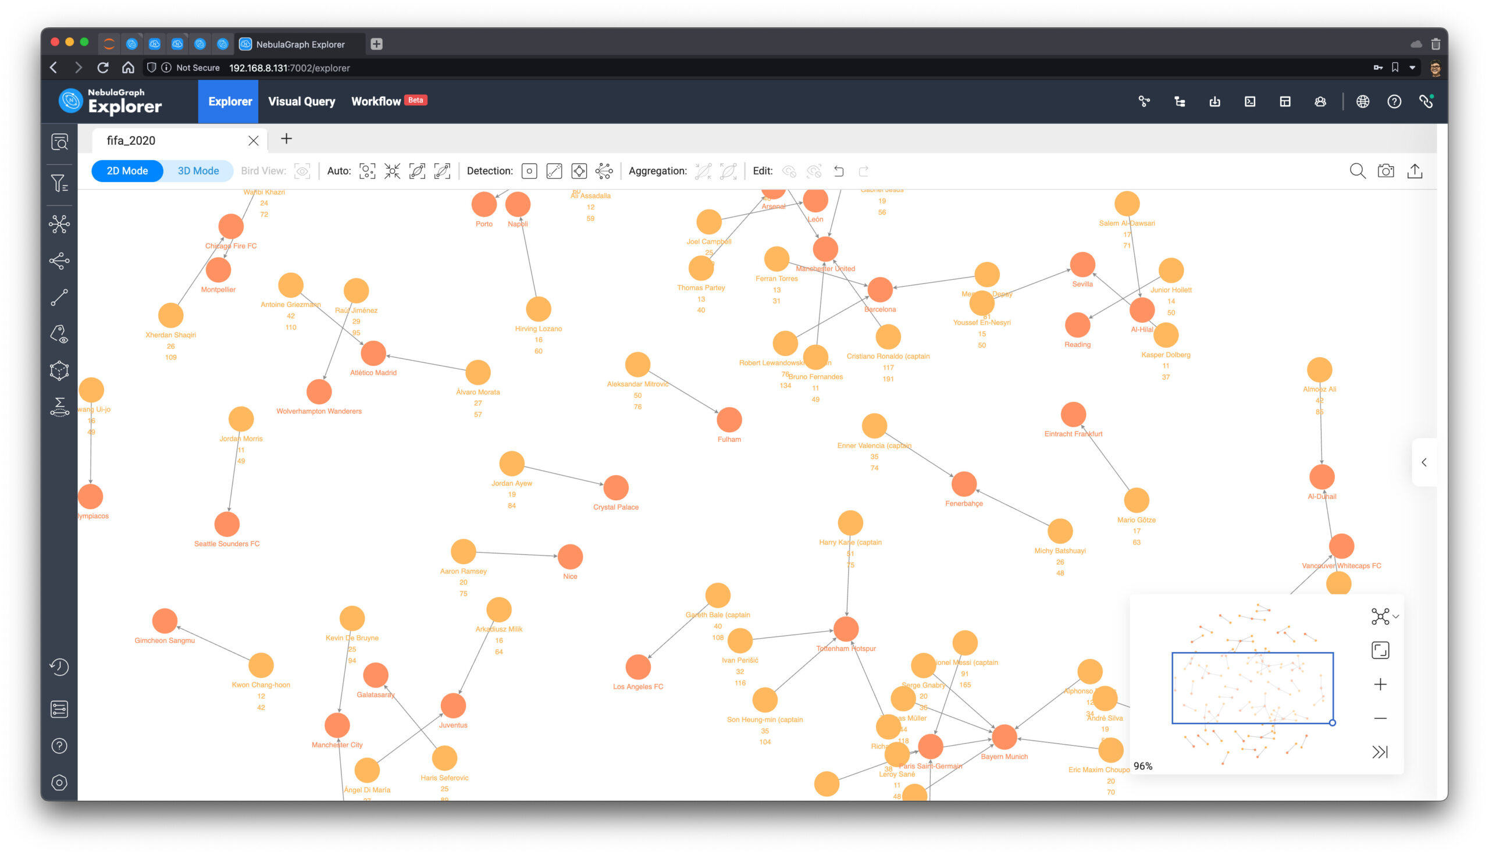Open the contact phone icon in header
Viewport: 1489px width, 855px height.
(1426, 102)
